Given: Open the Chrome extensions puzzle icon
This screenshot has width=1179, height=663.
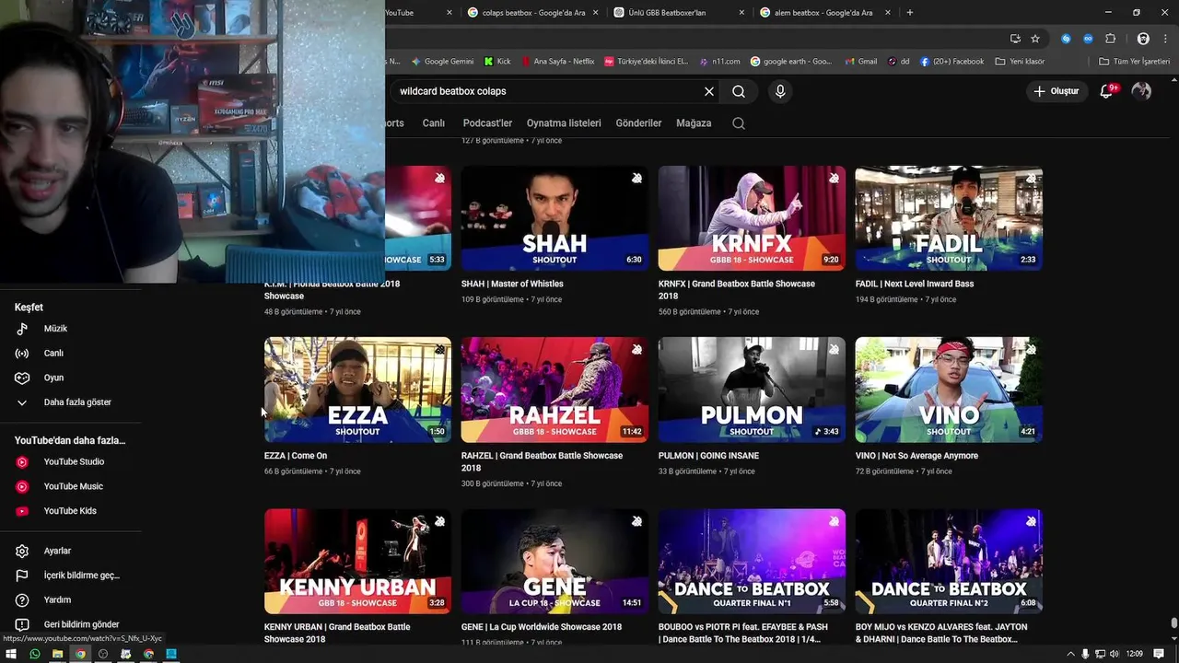Looking at the screenshot, I should [x=1110, y=39].
